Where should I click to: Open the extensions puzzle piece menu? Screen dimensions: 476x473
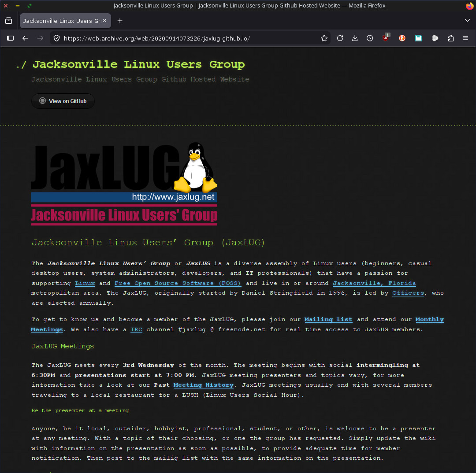451,38
